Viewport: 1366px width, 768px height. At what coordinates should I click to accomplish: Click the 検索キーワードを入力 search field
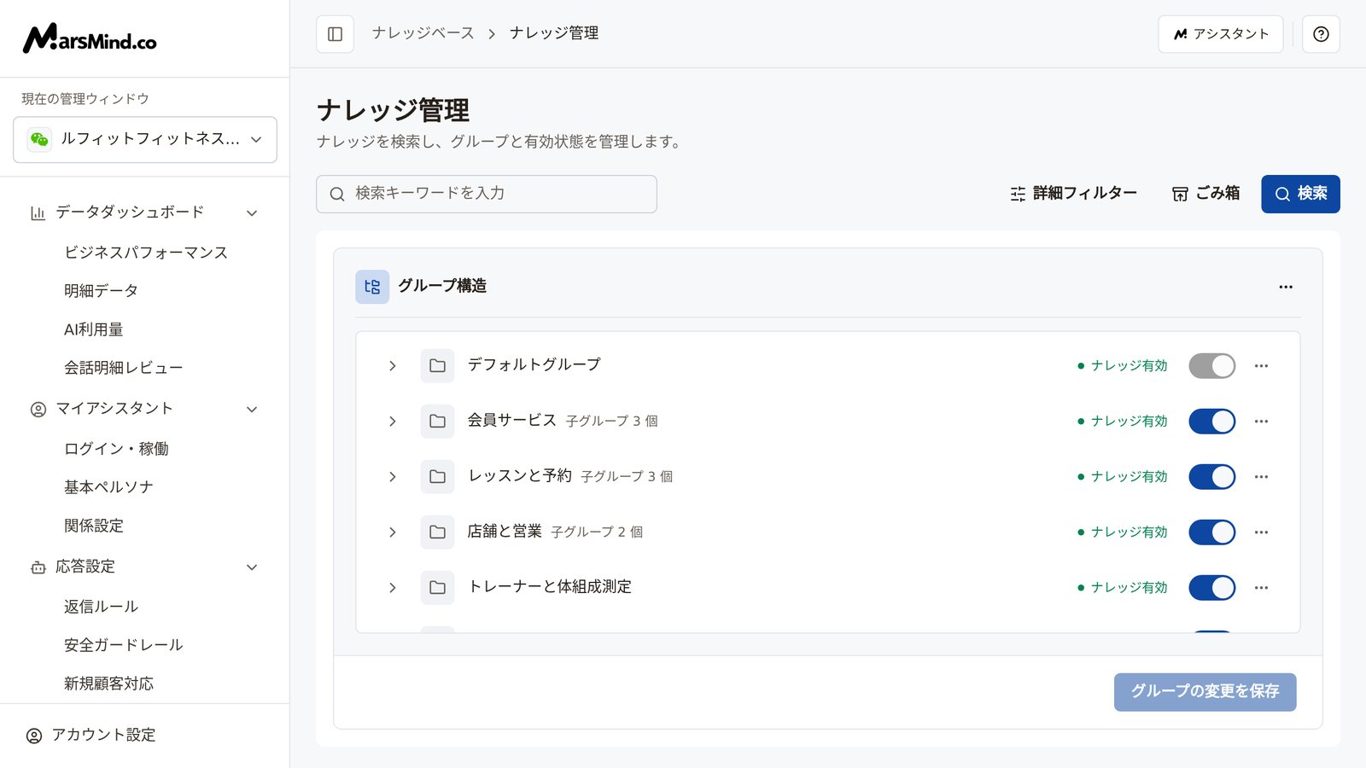click(487, 194)
